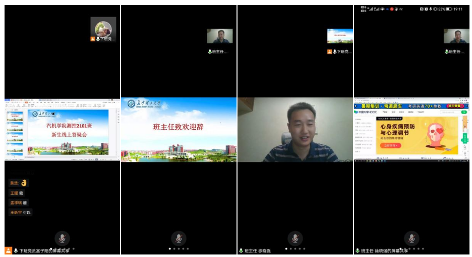Tap the 班主任 video thumbnail above the welcome slide
The image size is (472, 257).
tap(219, 36)
